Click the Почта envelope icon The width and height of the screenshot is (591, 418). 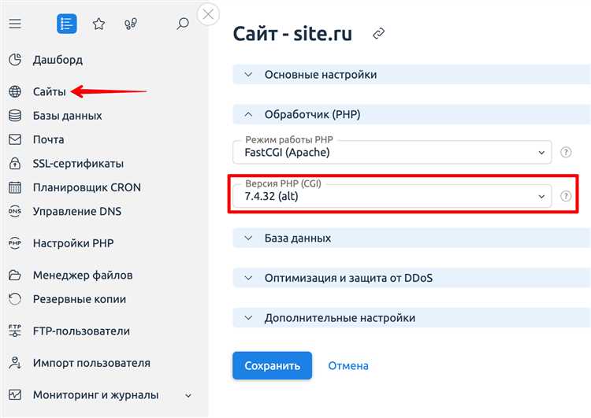coord(15,139)
